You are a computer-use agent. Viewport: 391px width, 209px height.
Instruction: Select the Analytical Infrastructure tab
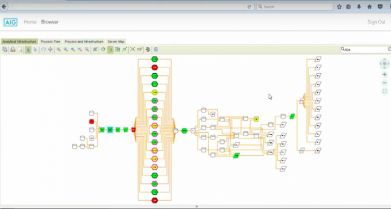point(19,41)
